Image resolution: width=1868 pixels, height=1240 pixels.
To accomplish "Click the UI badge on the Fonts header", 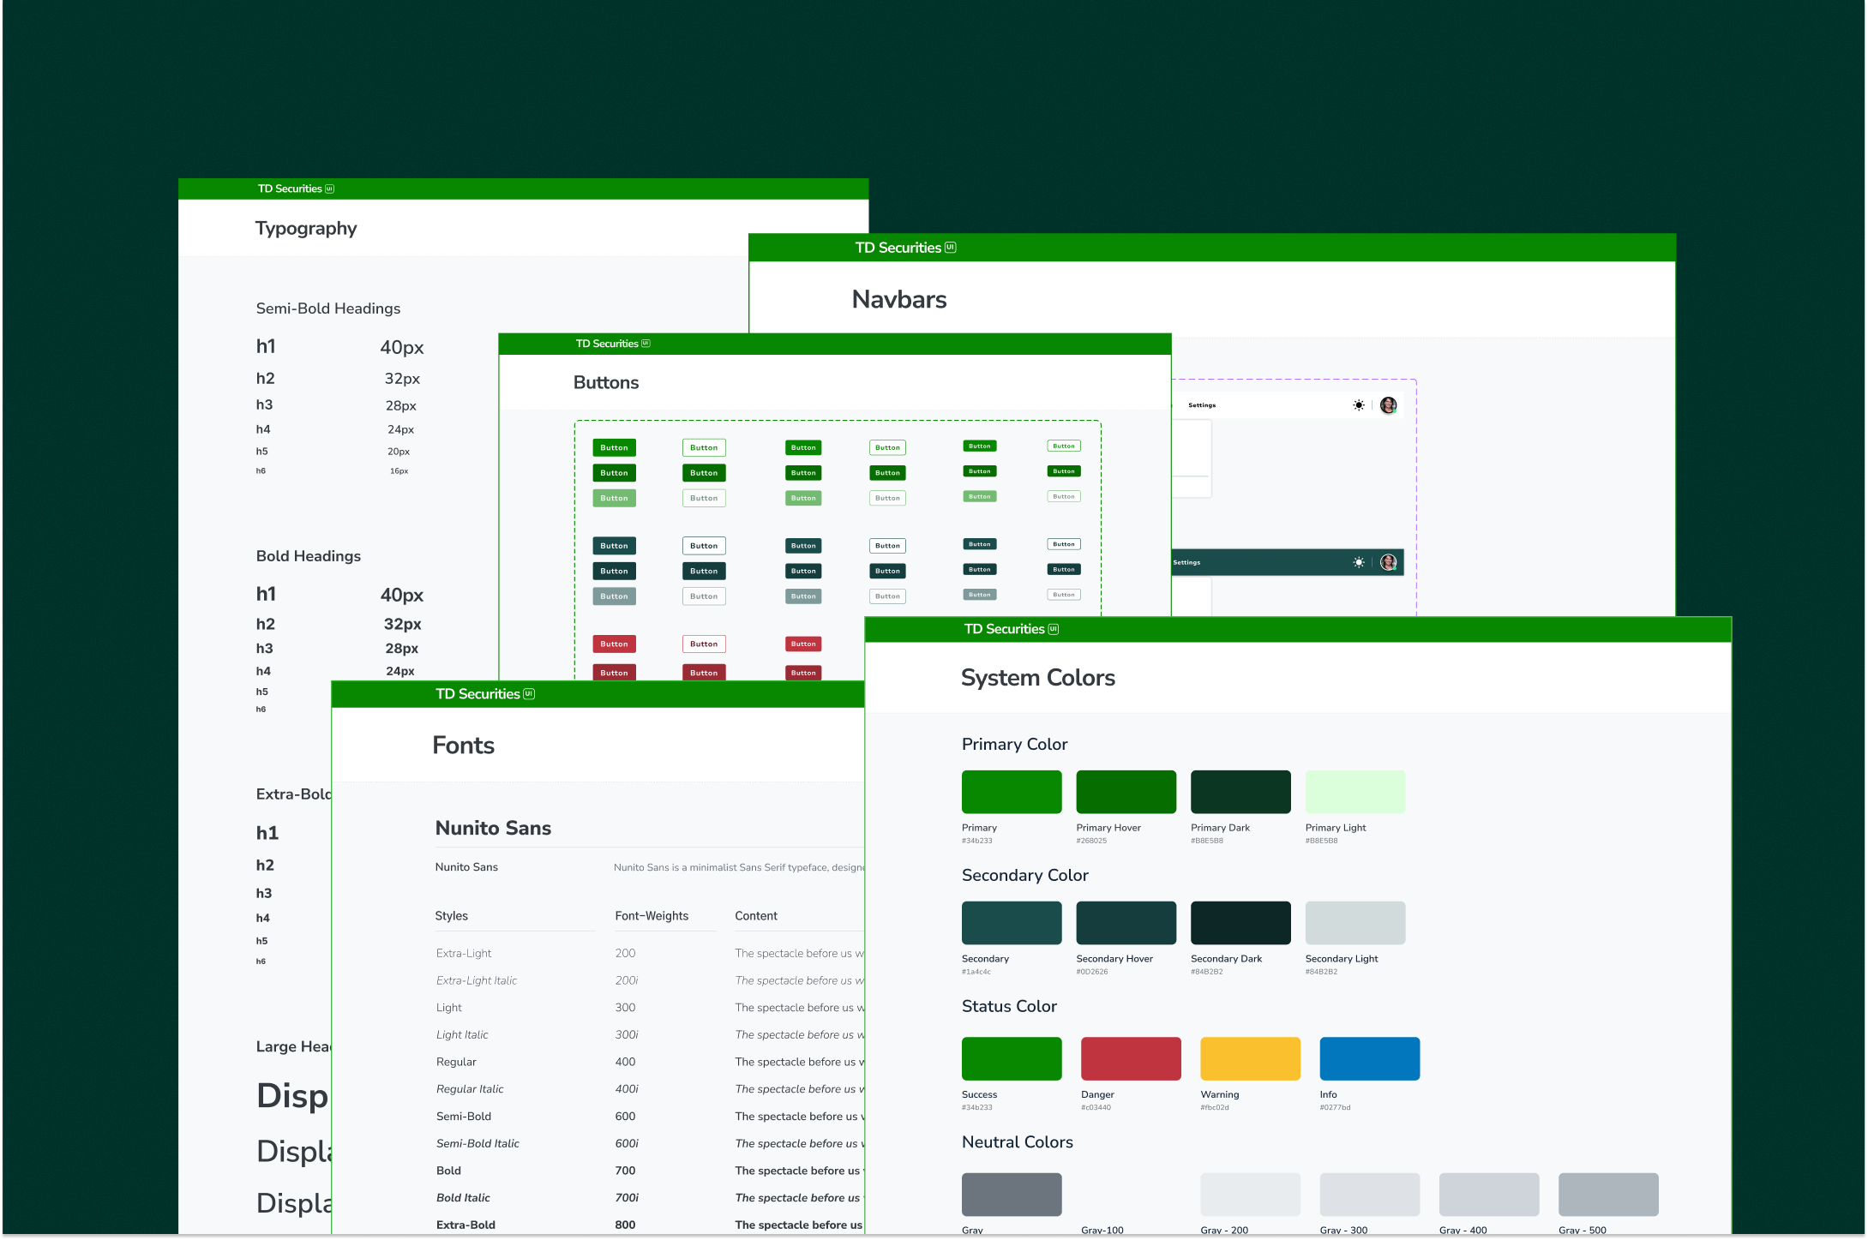I will click(528, 694).
